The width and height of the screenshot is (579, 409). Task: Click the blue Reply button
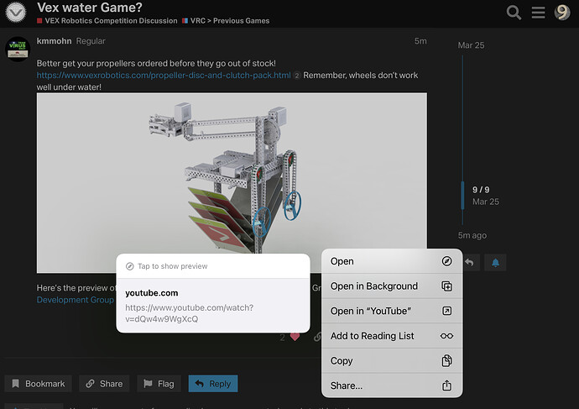(213, 384)
